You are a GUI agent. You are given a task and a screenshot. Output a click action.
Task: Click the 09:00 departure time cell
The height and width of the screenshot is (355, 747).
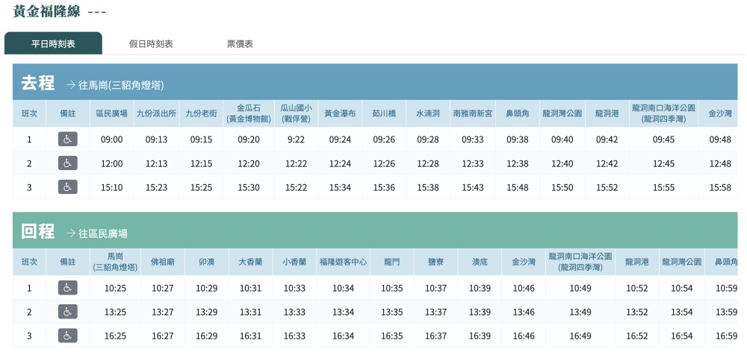click(x=112, y=140)
